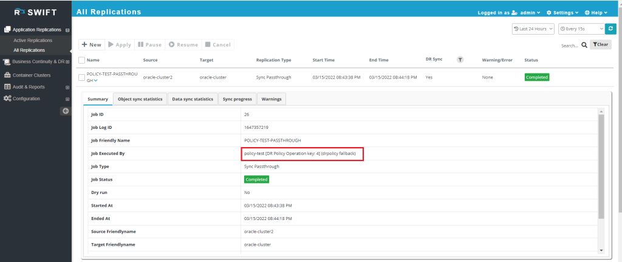
Task: Go to Active Replications
Action: click(x=33, y=41)
